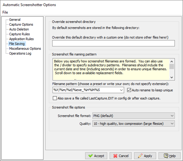Viewport: 183px width, 161px height.
Task: Click the pencil Apply icon
Action: tap(140, 156)
